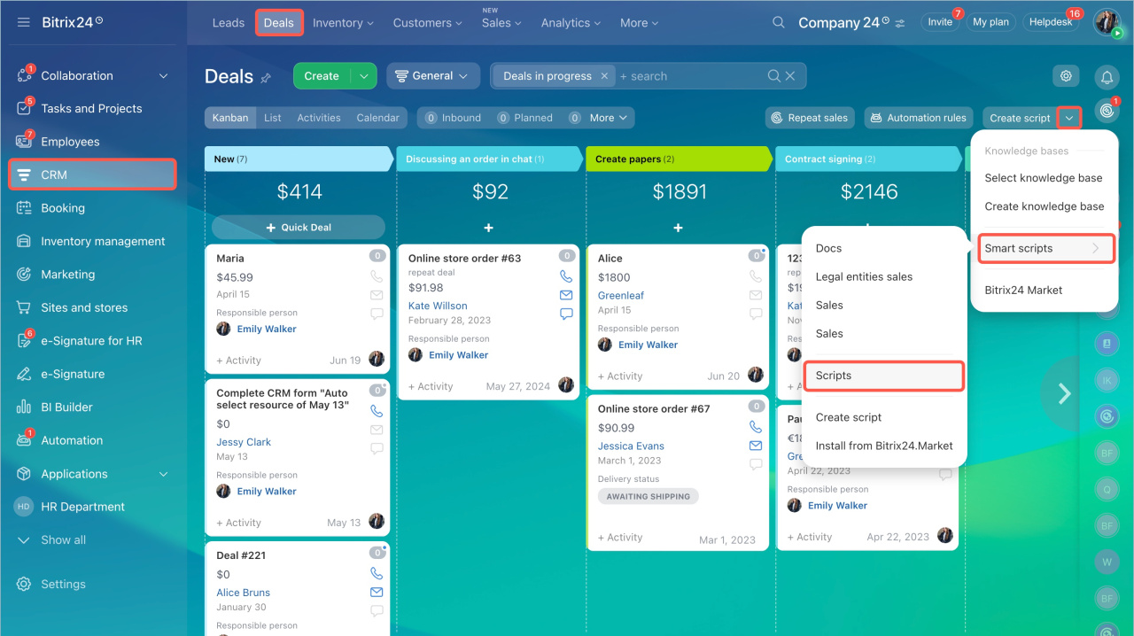
Task: Open the General pipeline dropdown
Action: 433,76
